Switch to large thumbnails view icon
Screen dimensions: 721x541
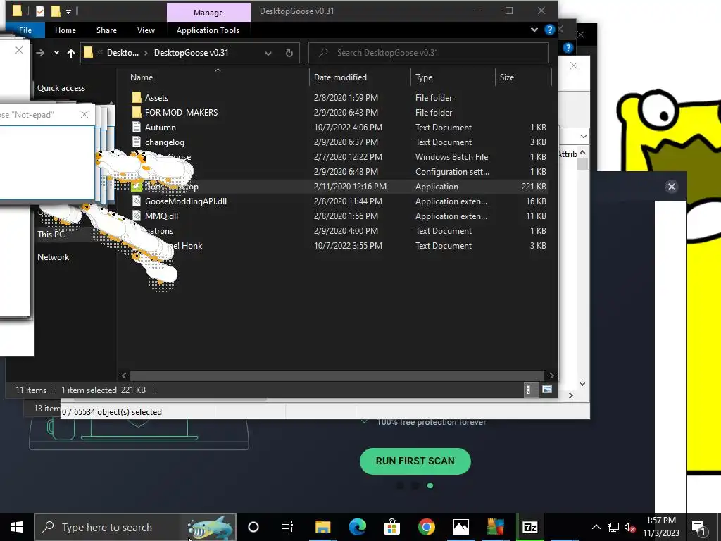(546, 390)
